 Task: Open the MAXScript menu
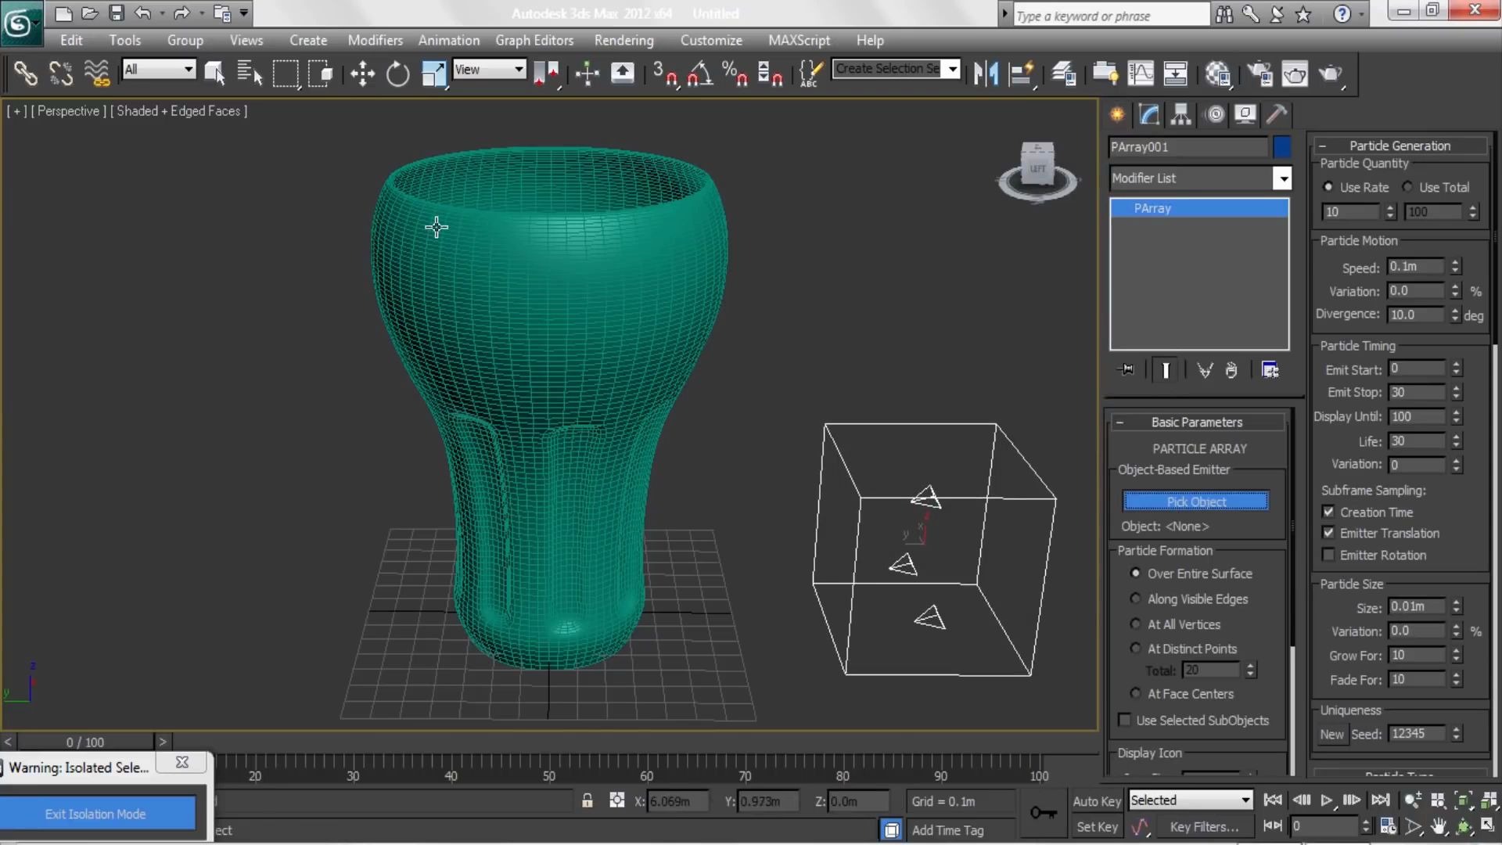click(x=799, y=40)
